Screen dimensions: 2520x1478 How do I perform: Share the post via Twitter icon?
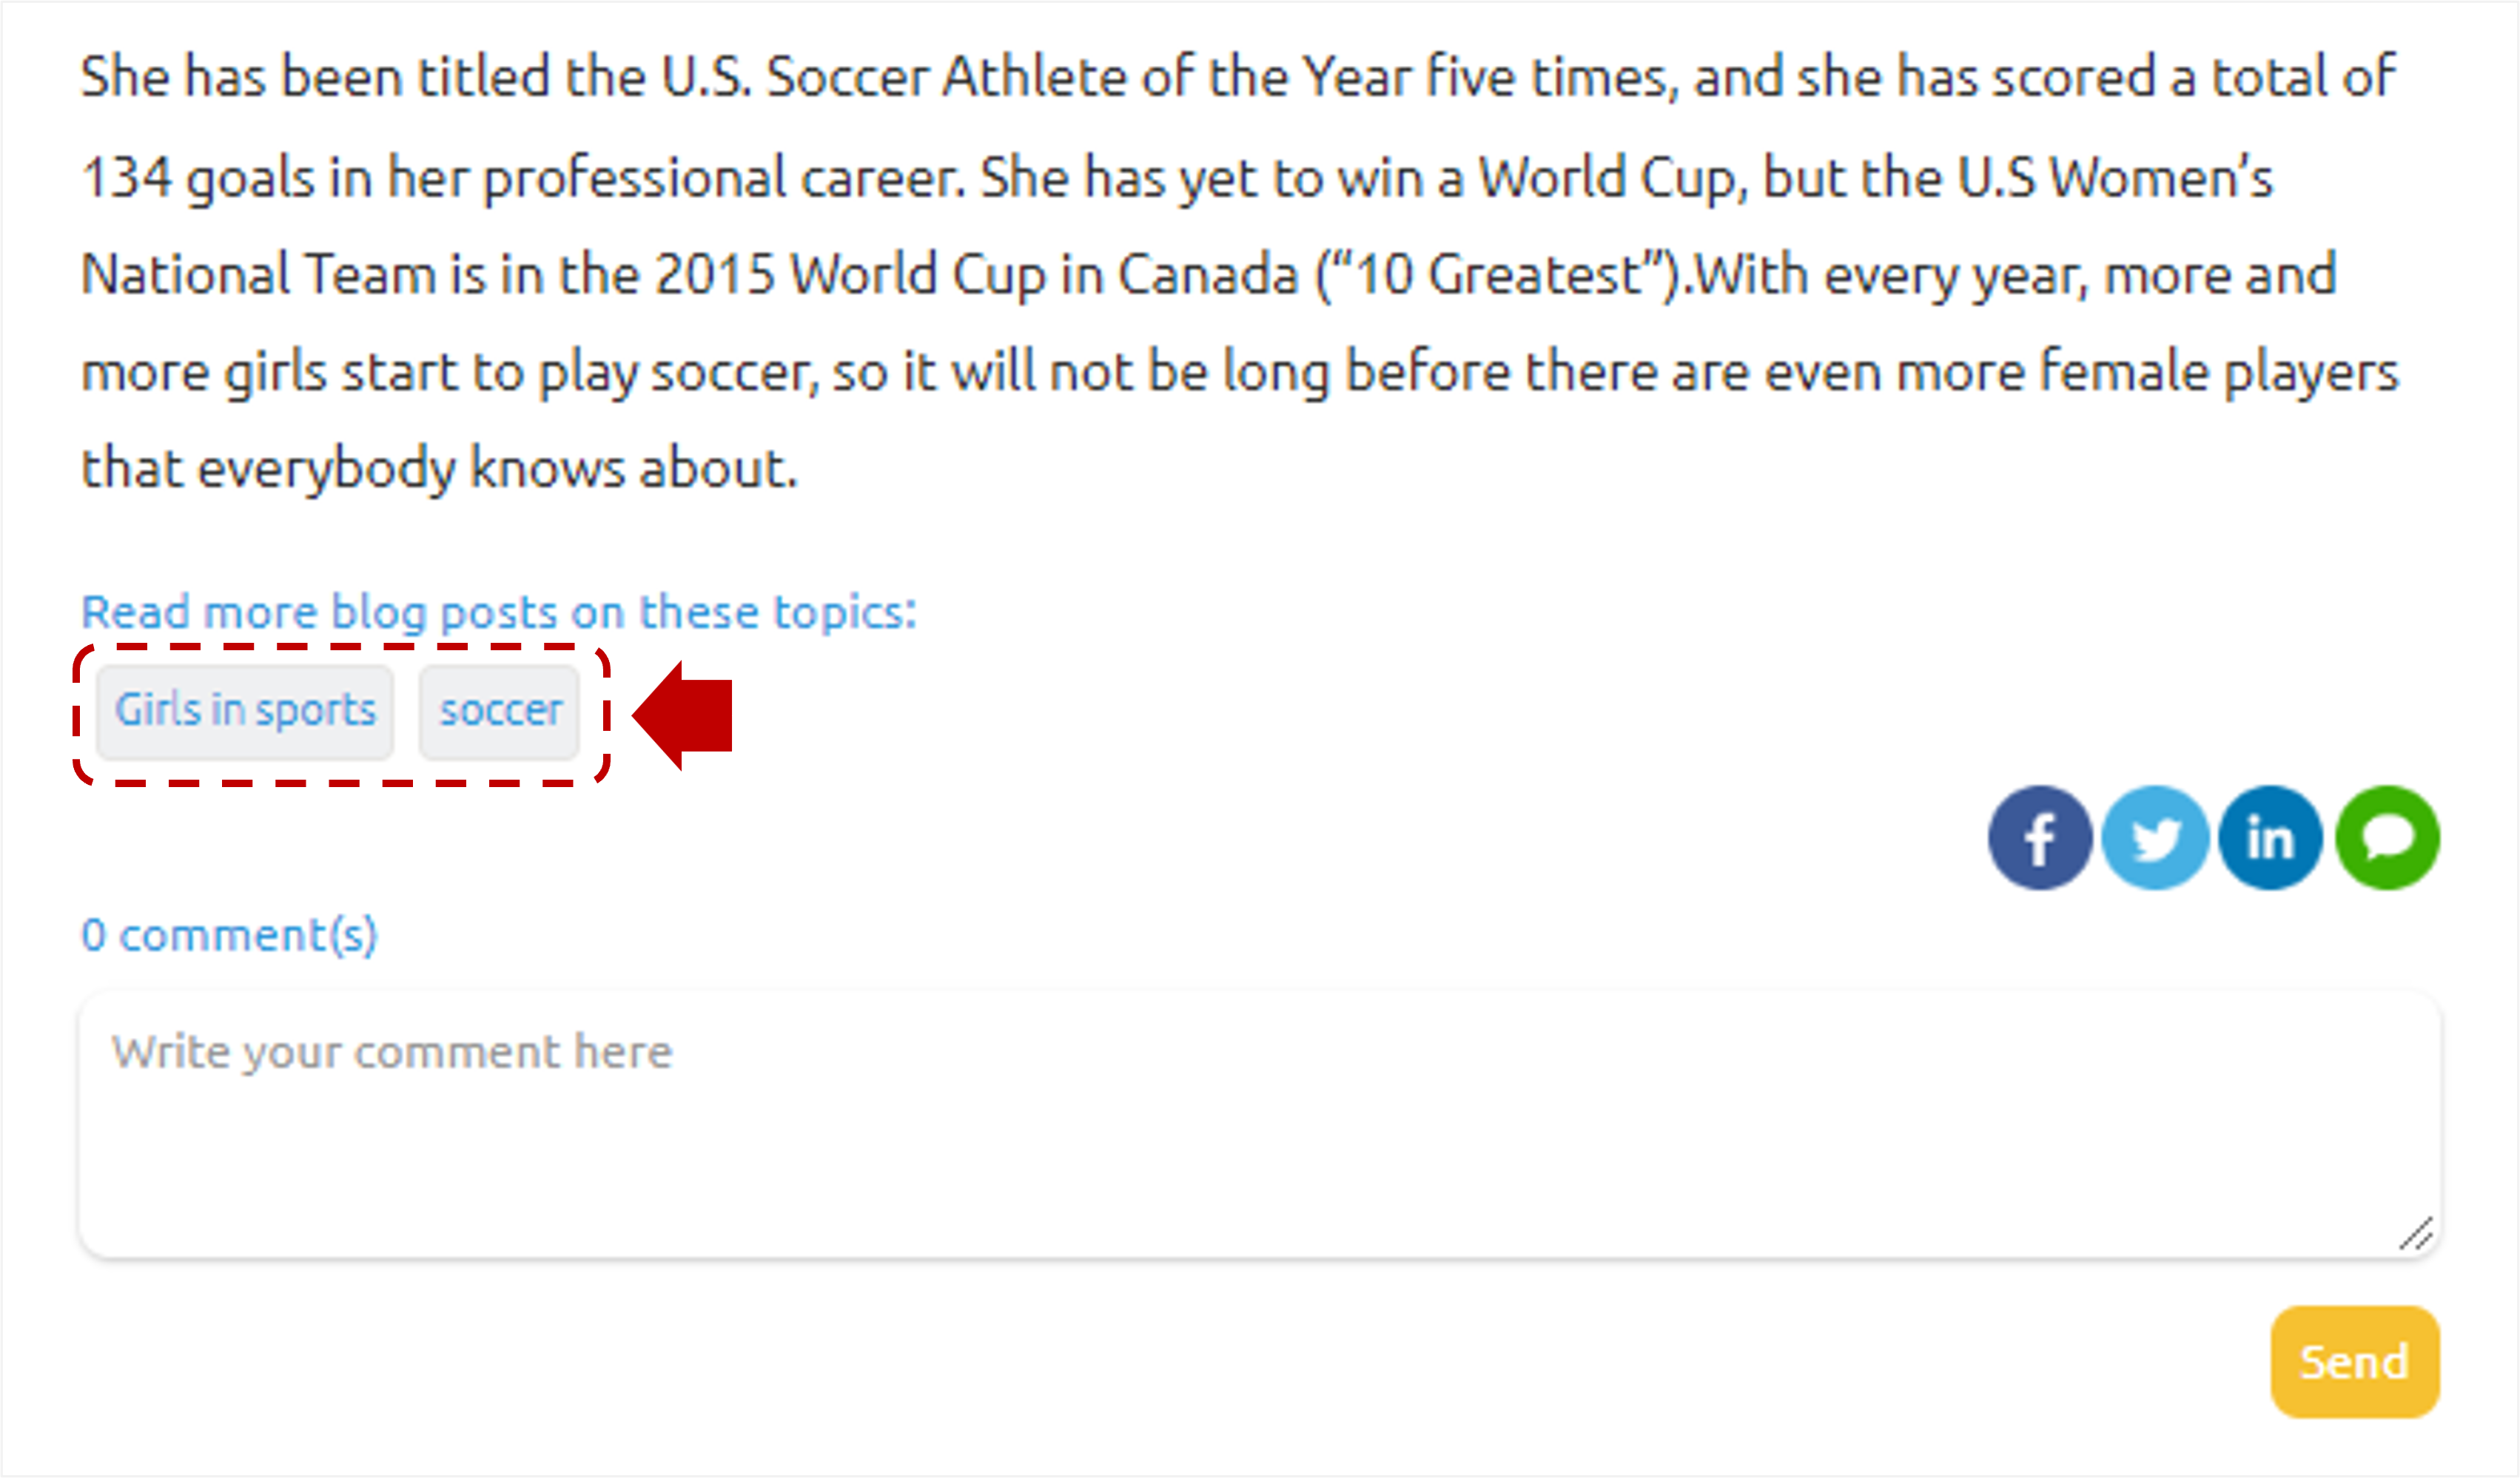[x=2155, y=837]
